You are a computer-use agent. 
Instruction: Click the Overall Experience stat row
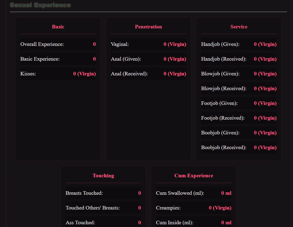click(58, 44)
